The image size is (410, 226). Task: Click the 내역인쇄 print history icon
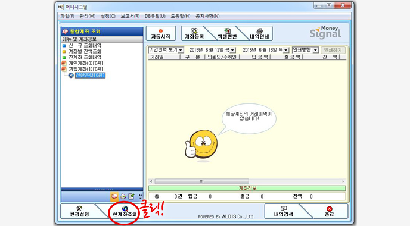tap(259, 33)
